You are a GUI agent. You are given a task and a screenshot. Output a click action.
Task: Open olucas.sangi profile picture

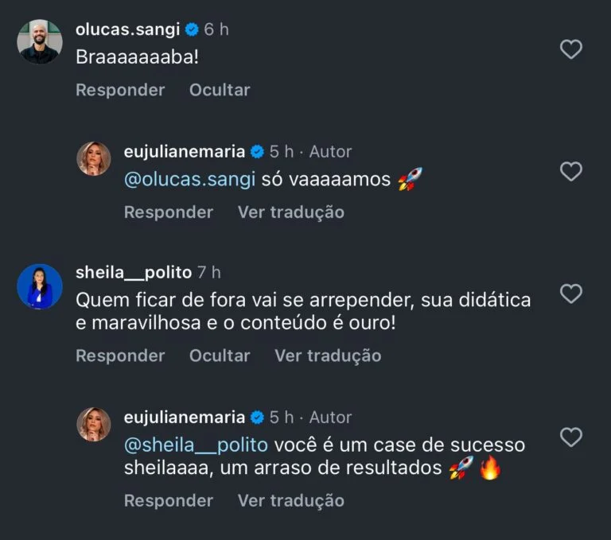(x=40, y=41)
